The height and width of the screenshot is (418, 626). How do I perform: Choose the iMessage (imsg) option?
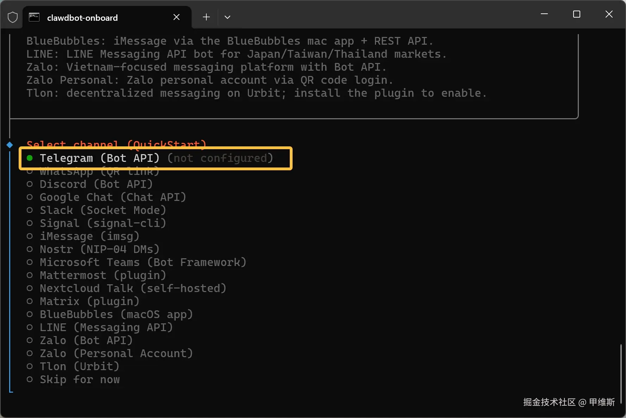[89, 236]
